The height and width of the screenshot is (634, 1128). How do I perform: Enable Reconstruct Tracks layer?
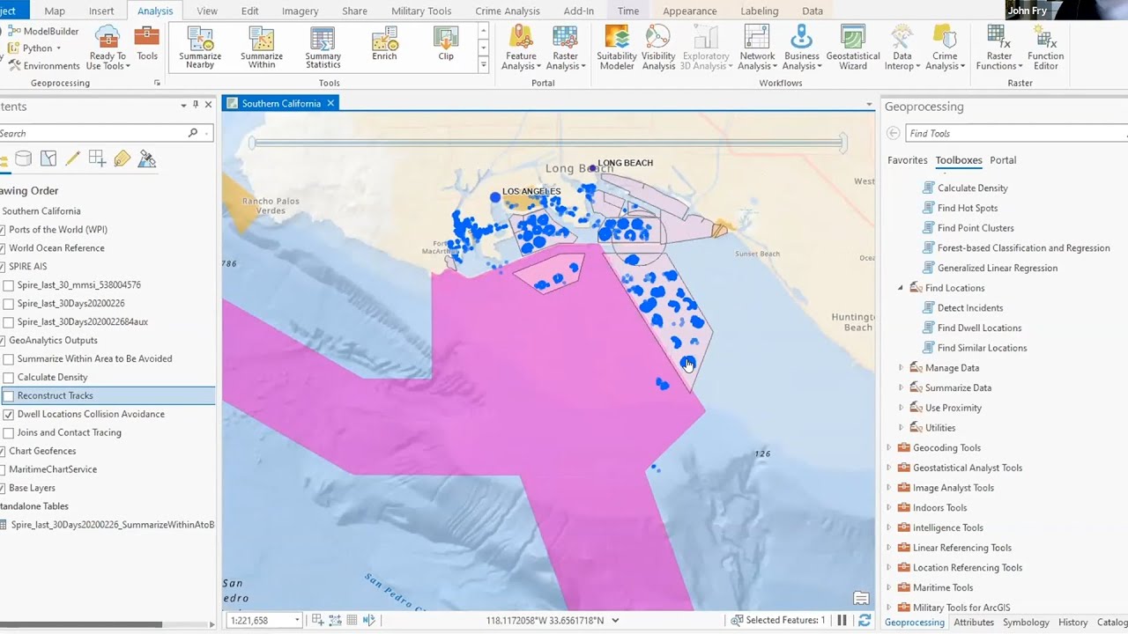[x=9, y=396]
